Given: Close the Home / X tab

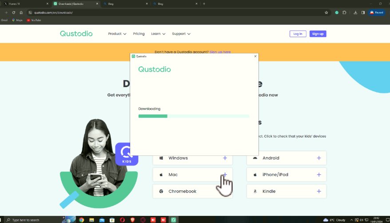Looking at the screenshot, I should [47, 4].
